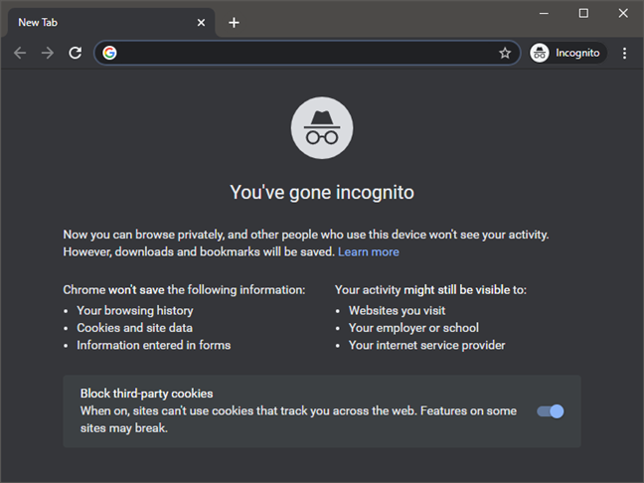Click the "Block third-party cookies" title text

coord(147,394)
